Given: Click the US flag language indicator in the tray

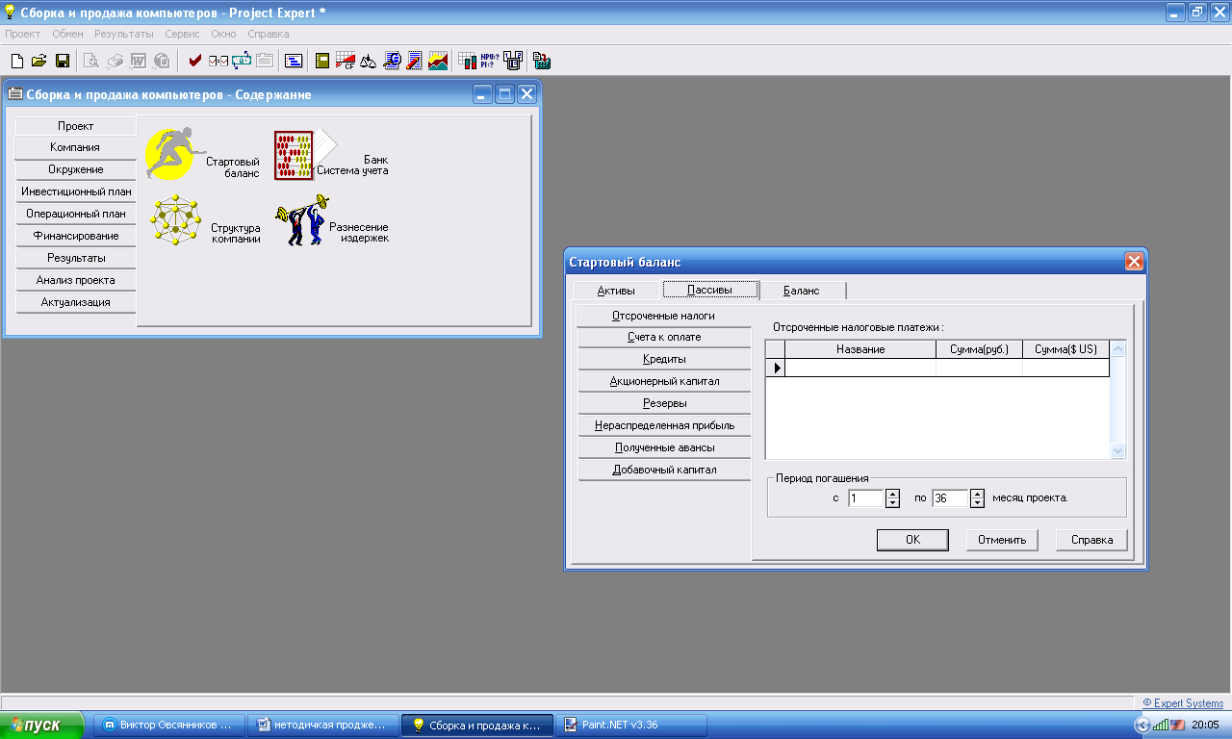Looking at the screenshot, I should [x=1177, y=725].
